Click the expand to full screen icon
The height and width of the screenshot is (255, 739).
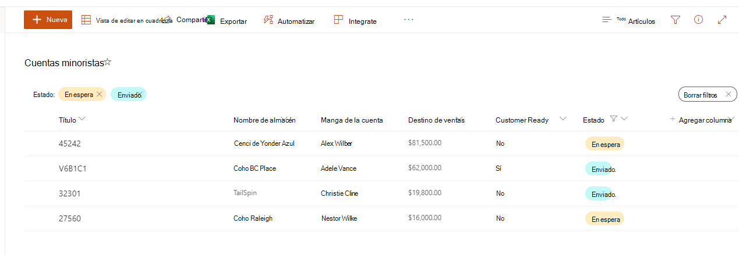coord(722,20)
